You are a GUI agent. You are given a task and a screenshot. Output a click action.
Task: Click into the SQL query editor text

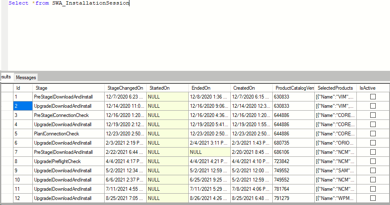(x=69, y=3)
